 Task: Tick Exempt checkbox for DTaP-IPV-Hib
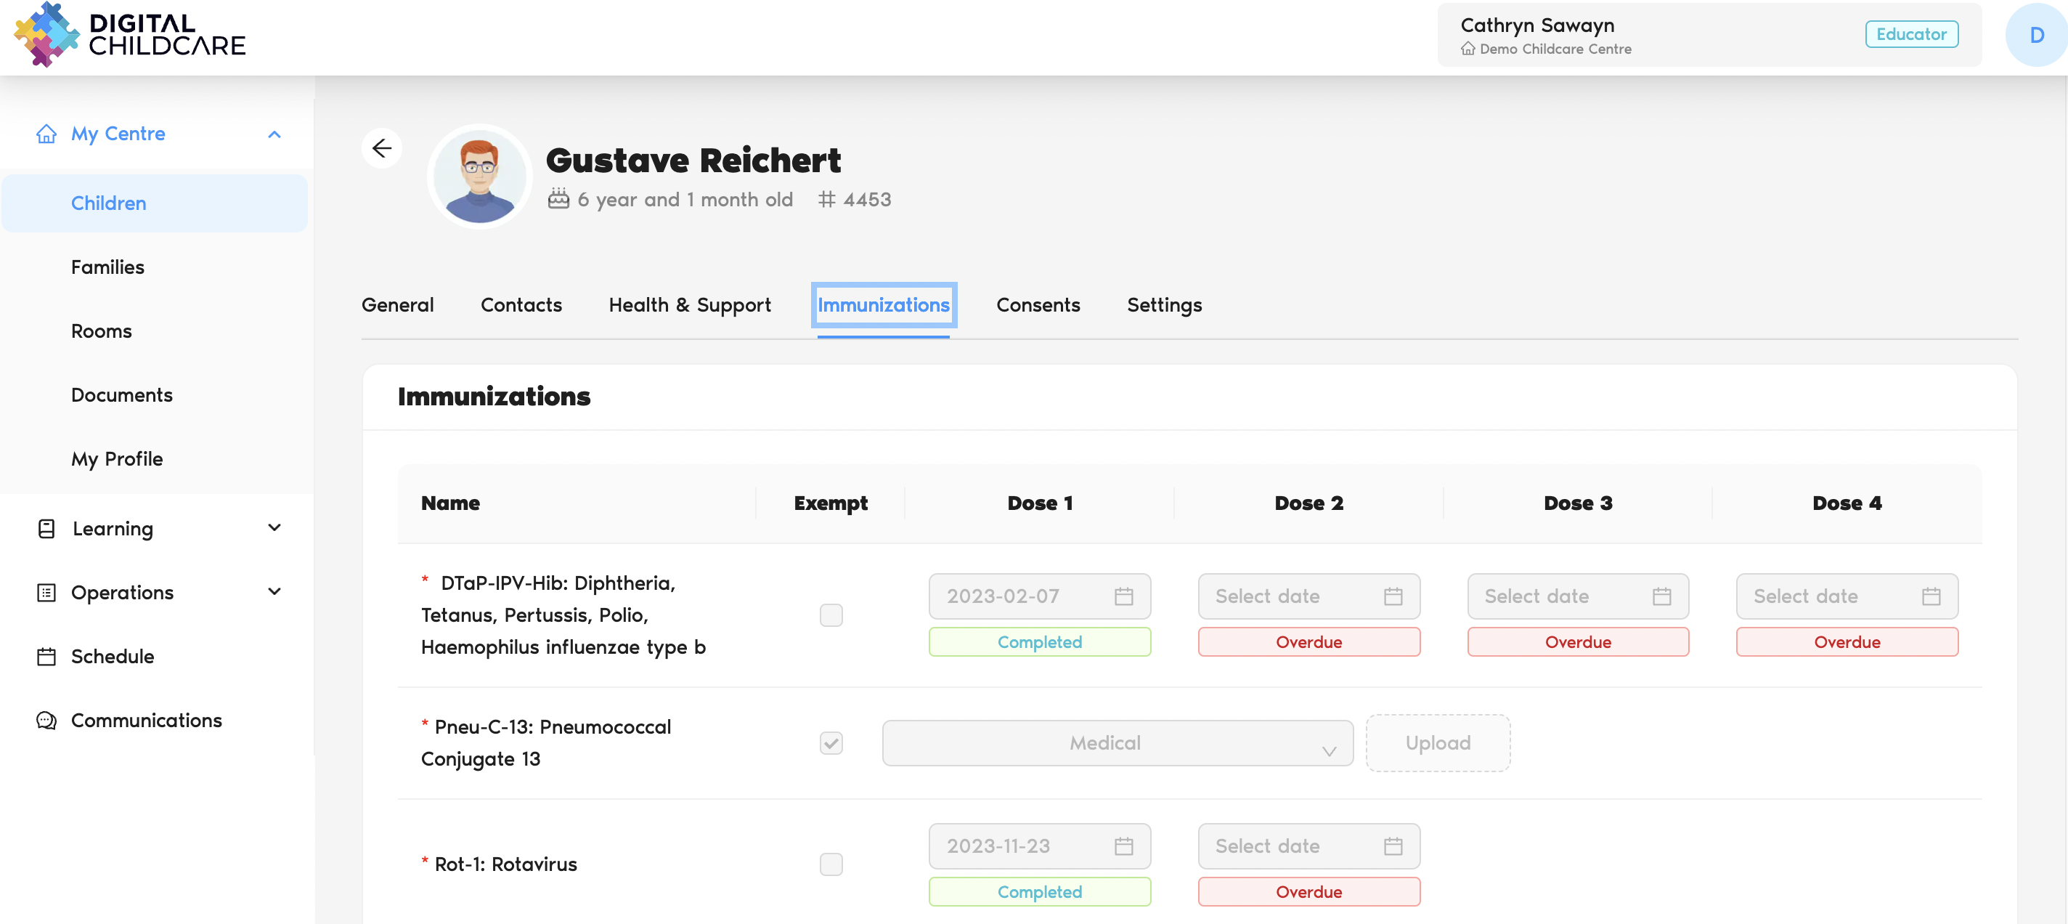click(x=831, y=615)
